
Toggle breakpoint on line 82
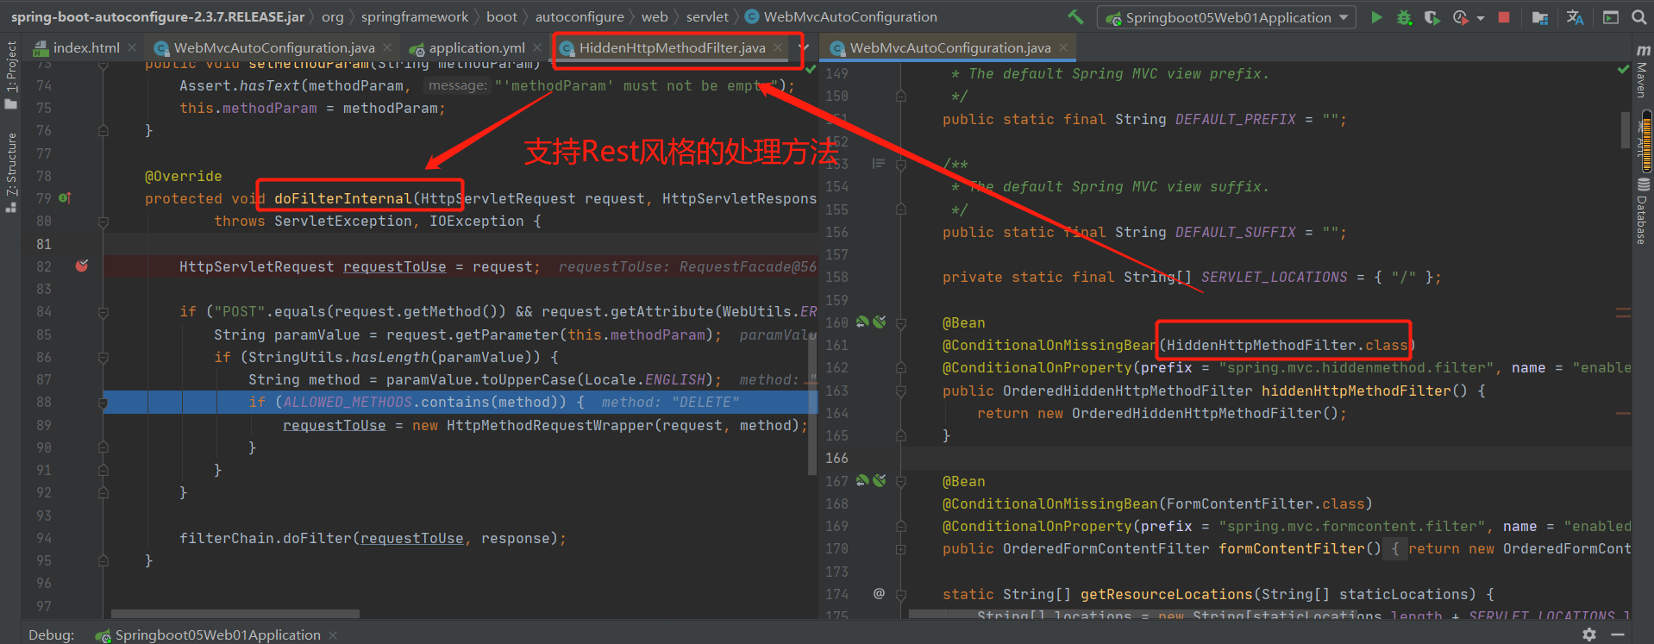click(82, 266)
